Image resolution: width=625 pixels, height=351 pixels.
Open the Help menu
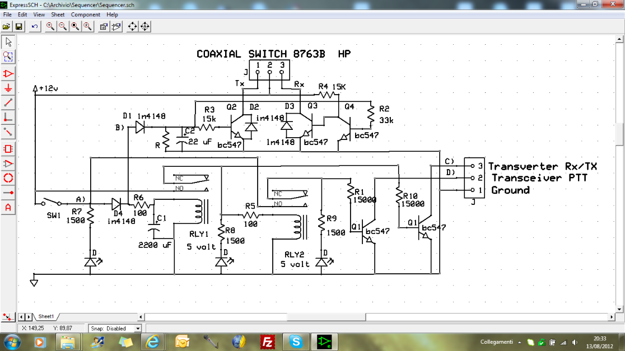click(x=112, y=15)
